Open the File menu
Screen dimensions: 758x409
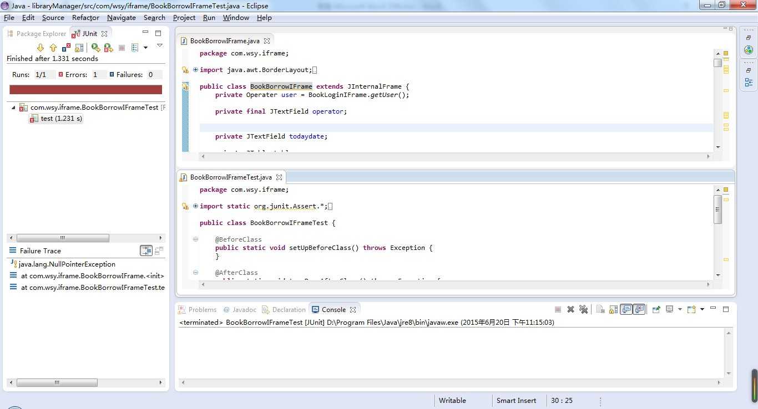click(x=9, y=18)
